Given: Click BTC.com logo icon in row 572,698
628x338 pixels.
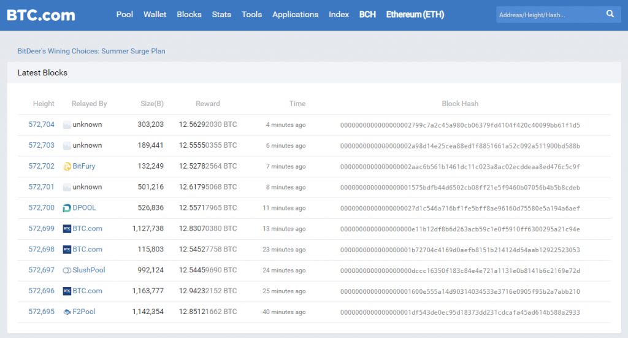Looking at the screenshot, I should click(x=67, y=250).
